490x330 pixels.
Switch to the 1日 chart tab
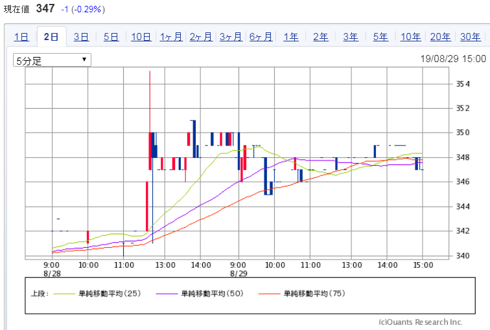(x=21, y=37)
